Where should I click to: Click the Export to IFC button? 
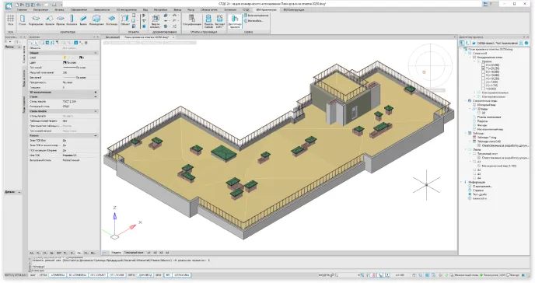[x=220, y=21]
